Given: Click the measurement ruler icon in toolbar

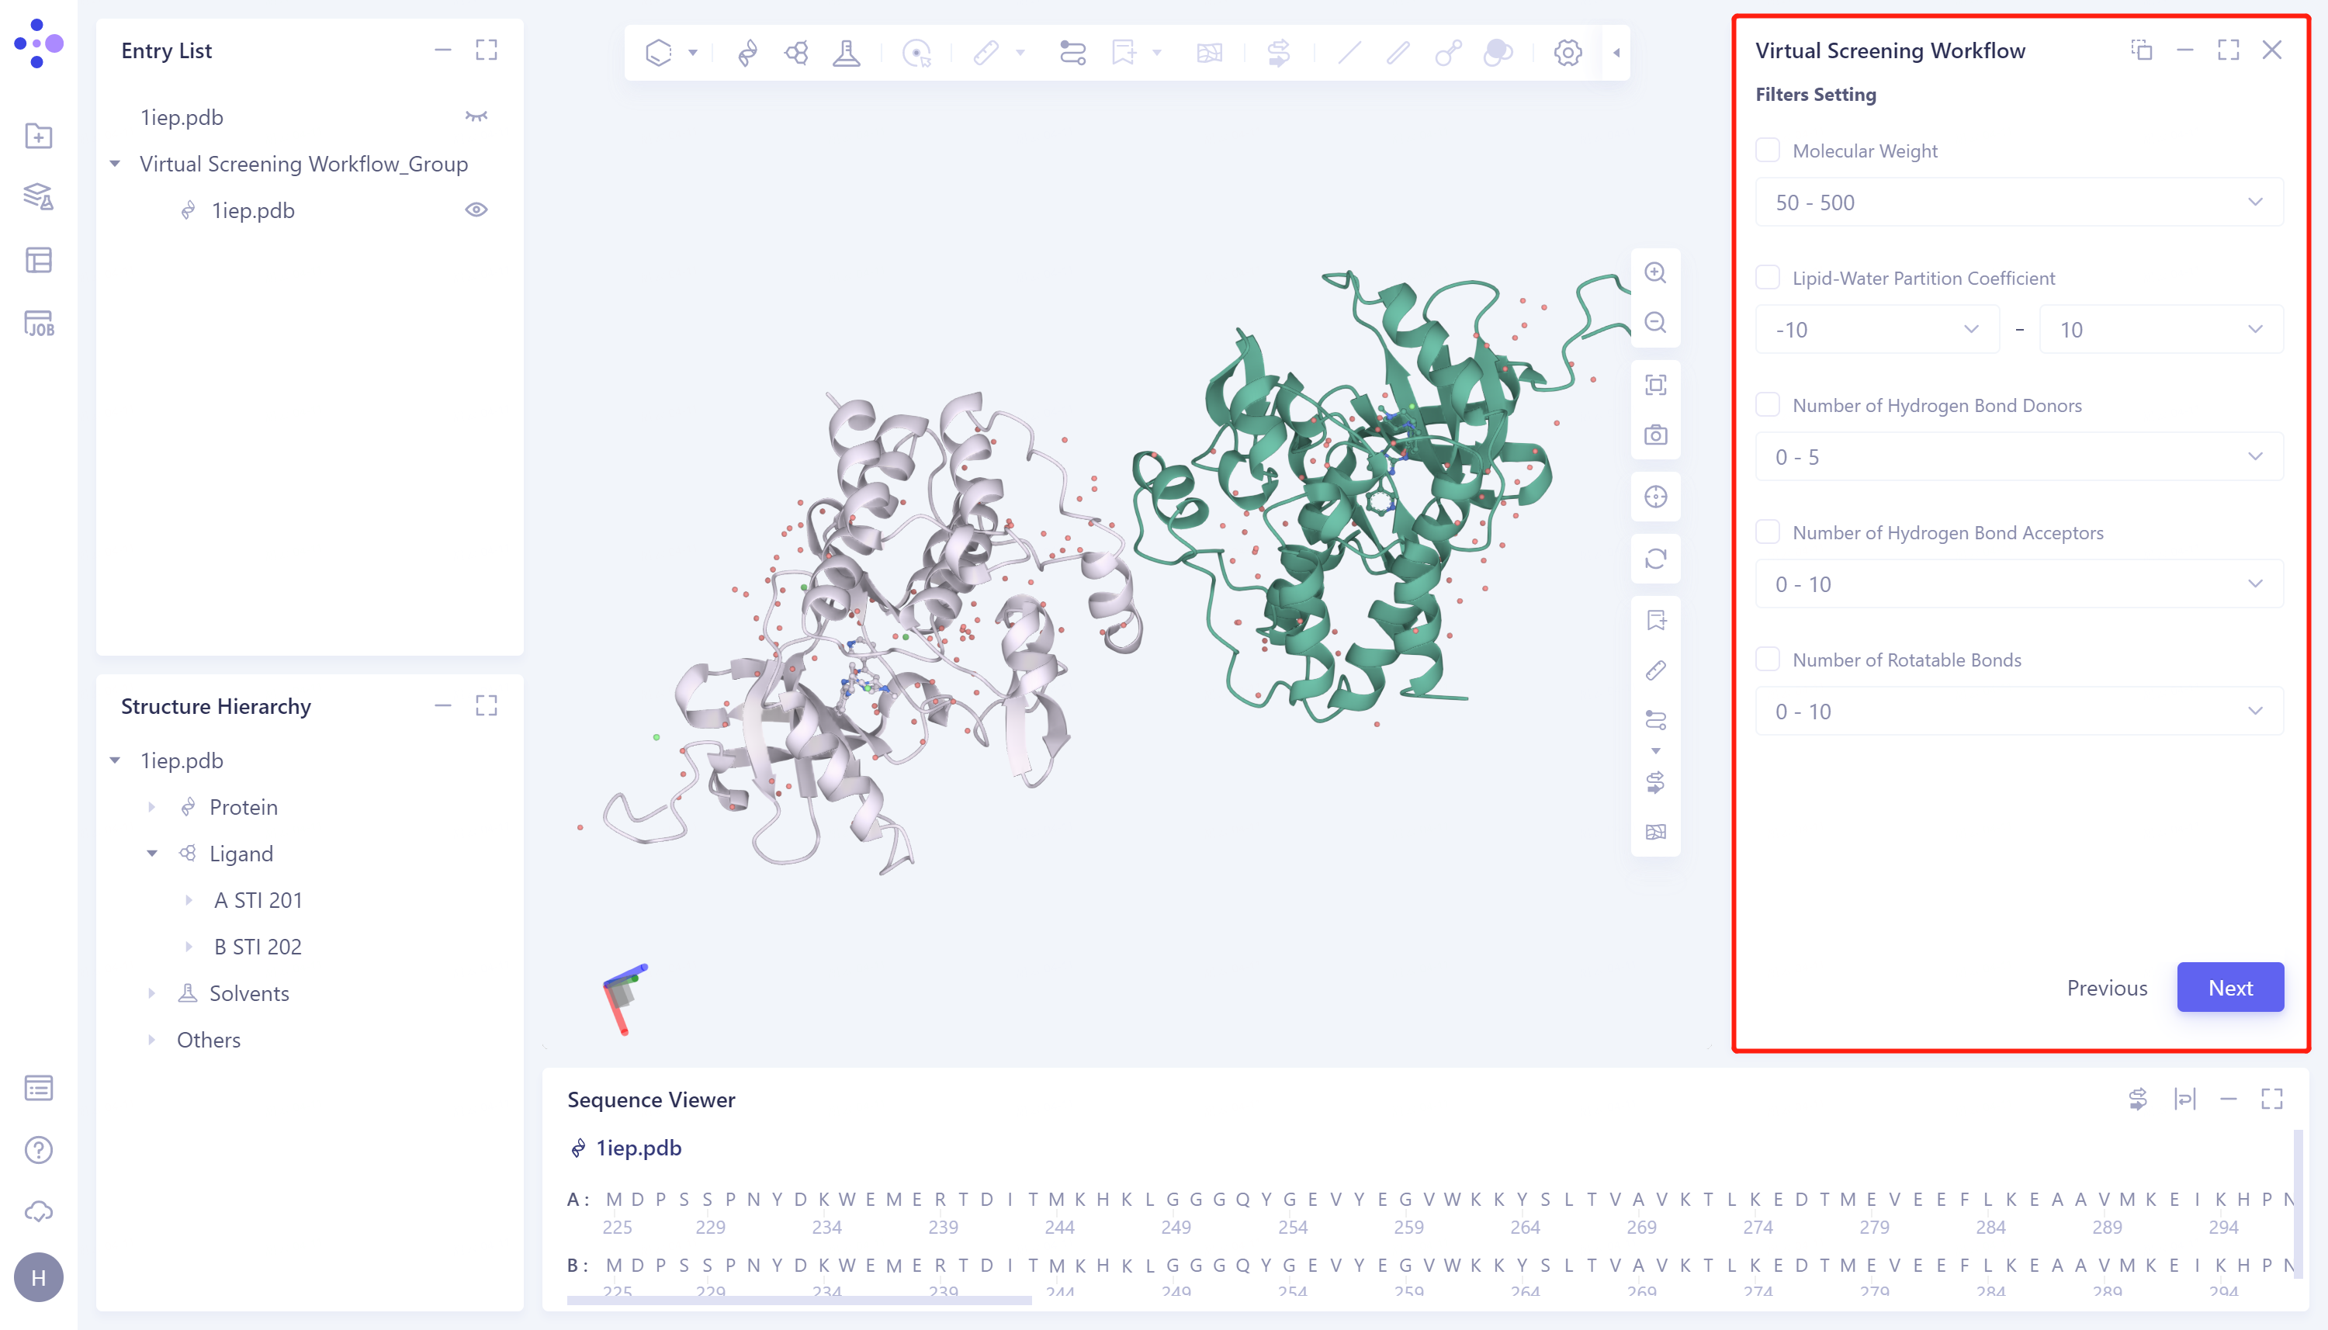Looking at the screenshot, I should [x=986, y=53].
